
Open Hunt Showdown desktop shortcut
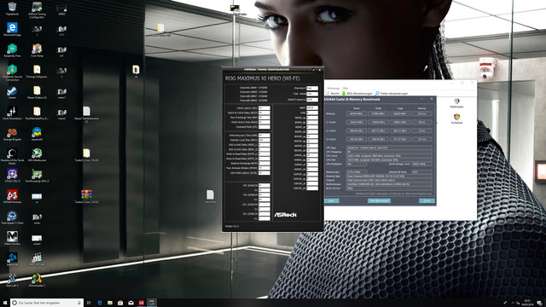[12, 113]
